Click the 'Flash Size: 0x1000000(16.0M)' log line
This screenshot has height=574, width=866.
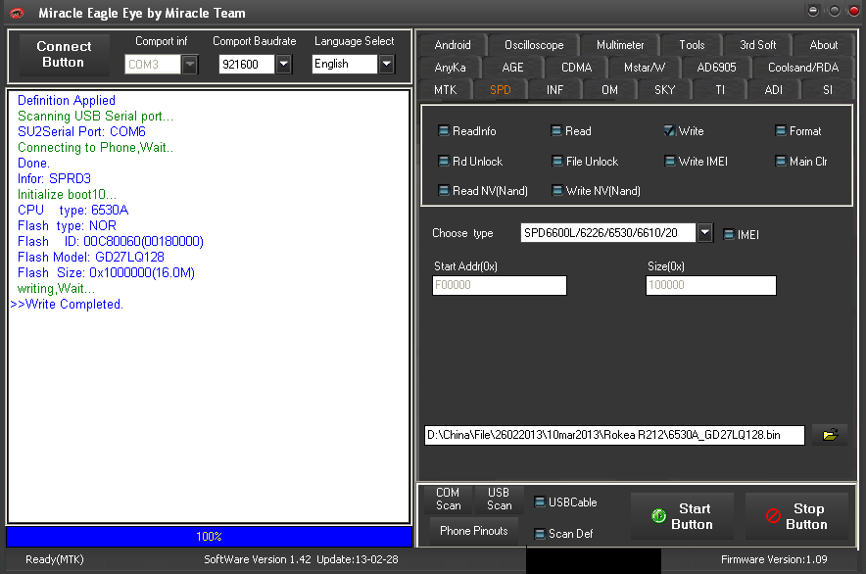pos(106,273)
